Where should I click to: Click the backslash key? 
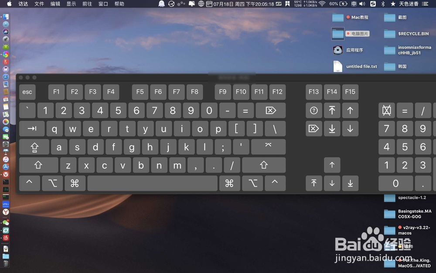275,129
